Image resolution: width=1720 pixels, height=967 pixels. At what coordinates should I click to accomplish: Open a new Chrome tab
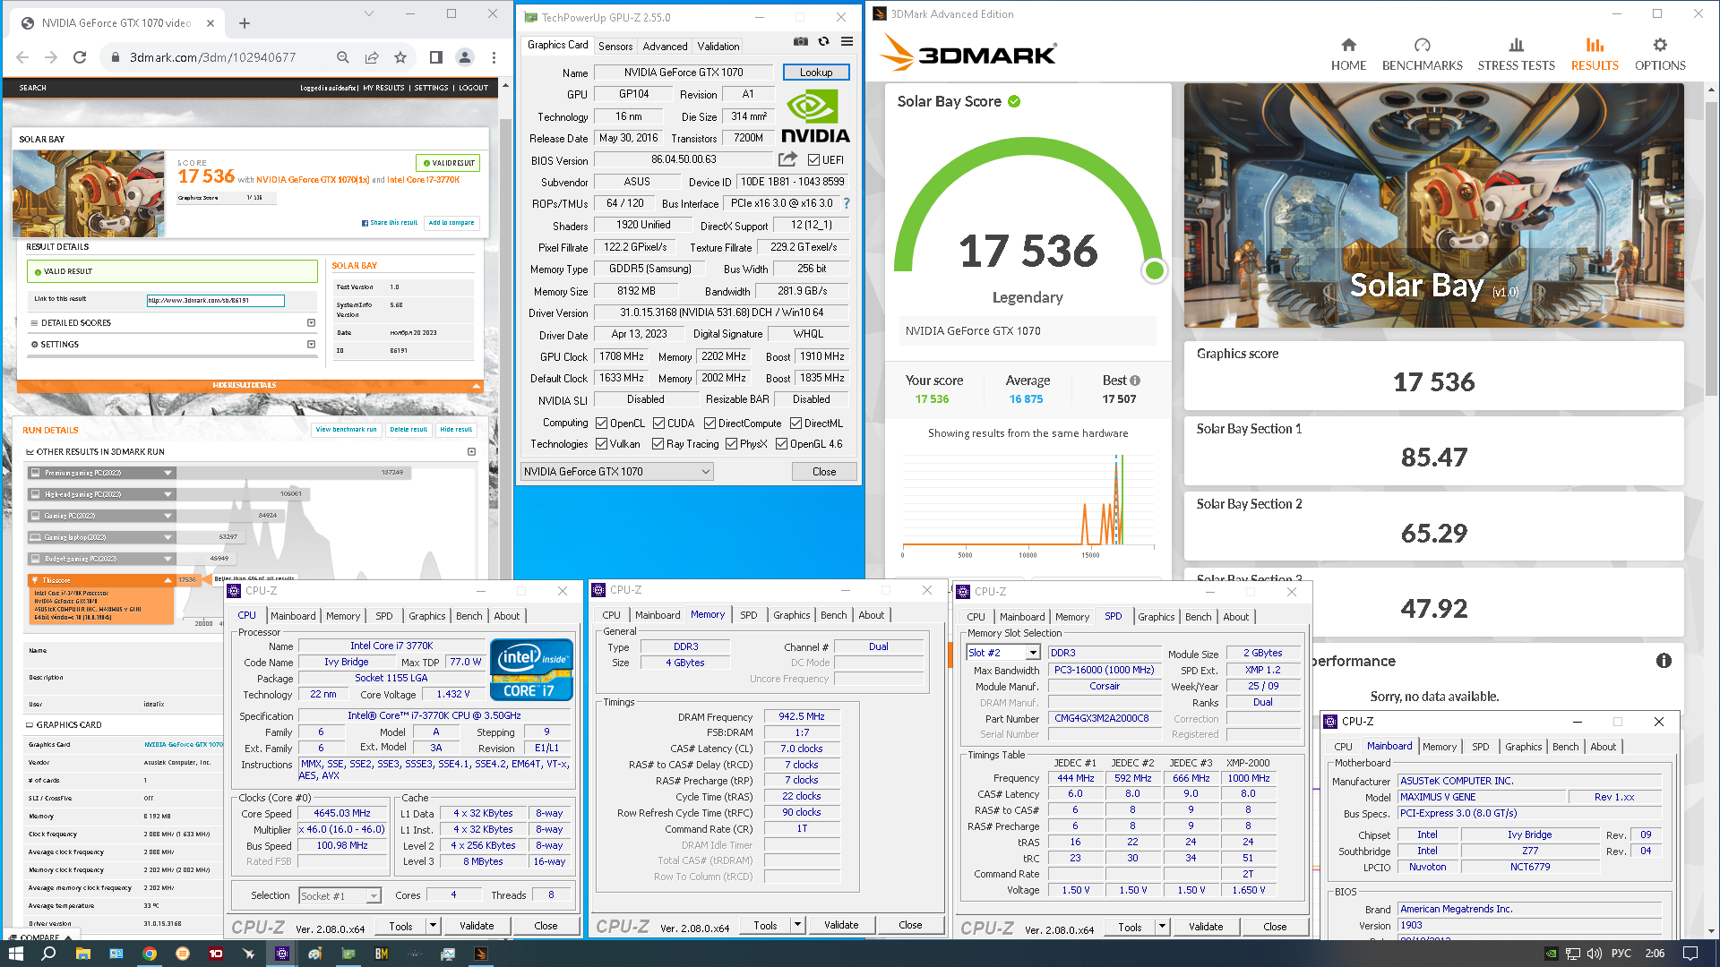pos(245,23)
